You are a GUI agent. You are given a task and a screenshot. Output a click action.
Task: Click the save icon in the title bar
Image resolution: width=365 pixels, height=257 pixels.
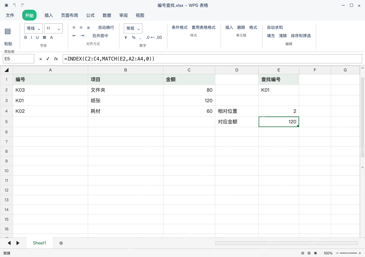pos(6,5)
